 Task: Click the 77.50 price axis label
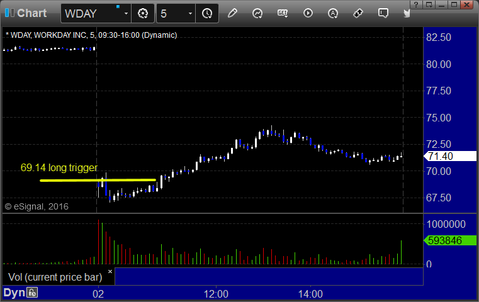coord(438,91)
